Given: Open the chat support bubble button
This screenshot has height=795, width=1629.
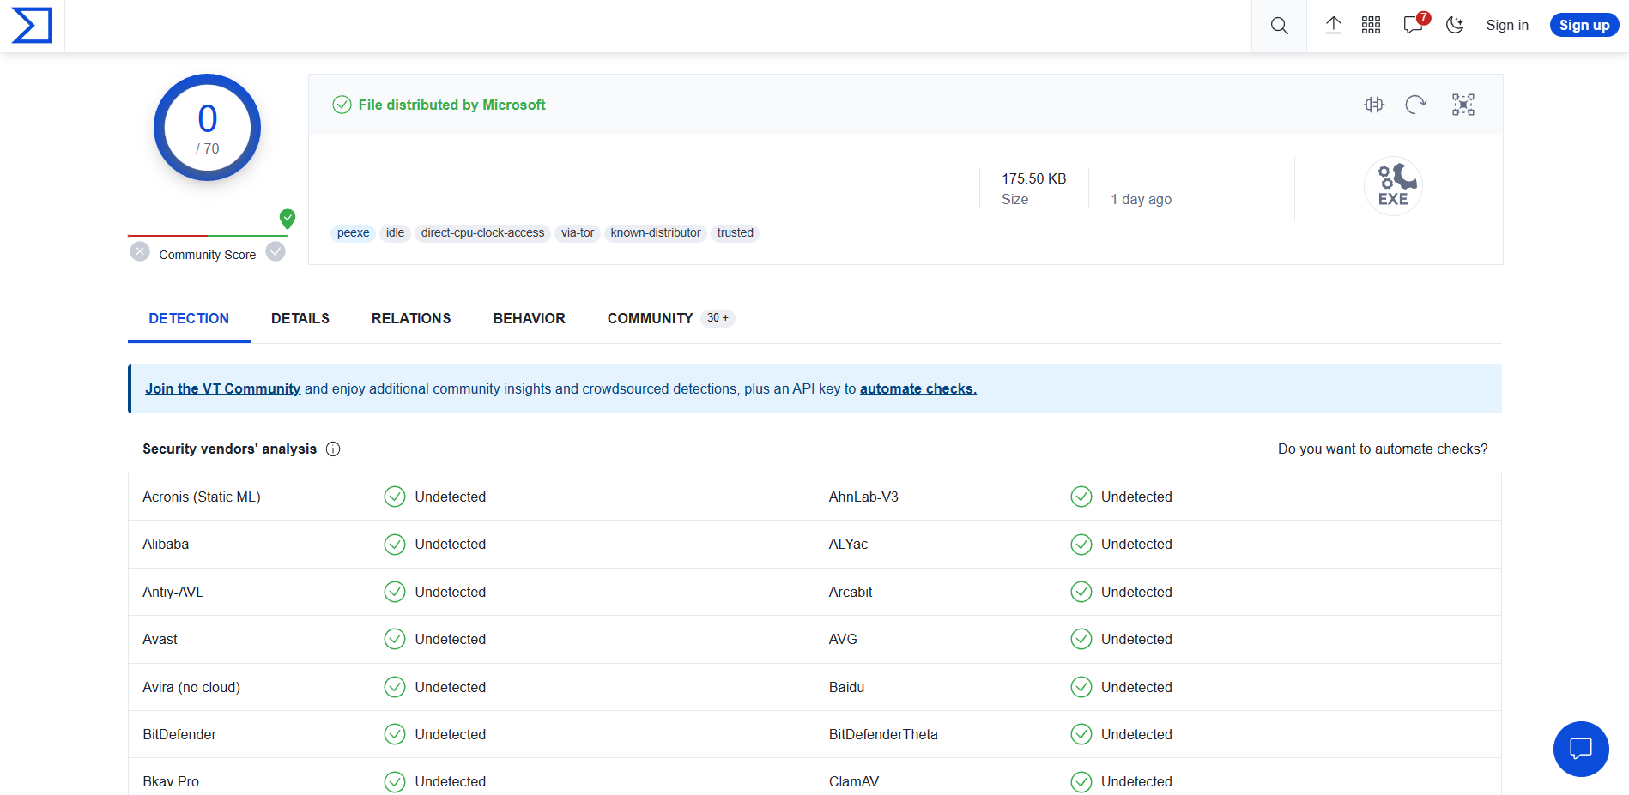Looking at the screenshot, I should point(1581,749).
